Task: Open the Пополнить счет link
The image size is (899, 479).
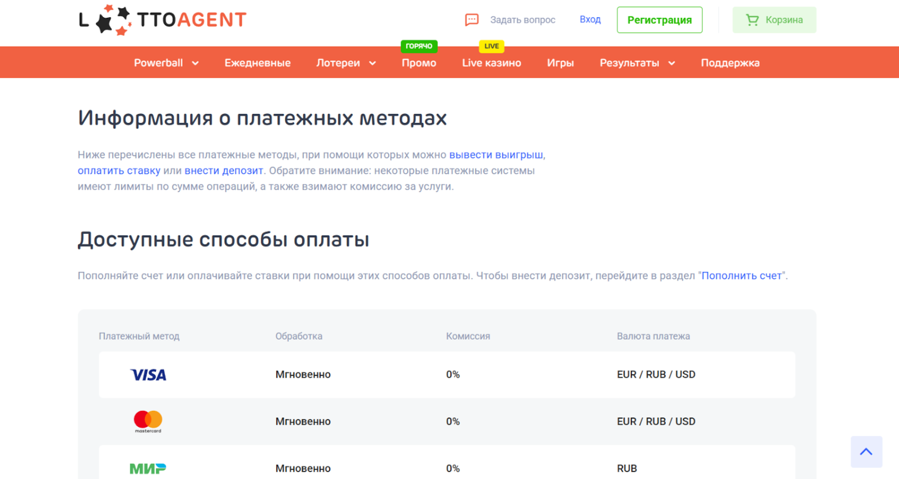Action: point(741,275)
